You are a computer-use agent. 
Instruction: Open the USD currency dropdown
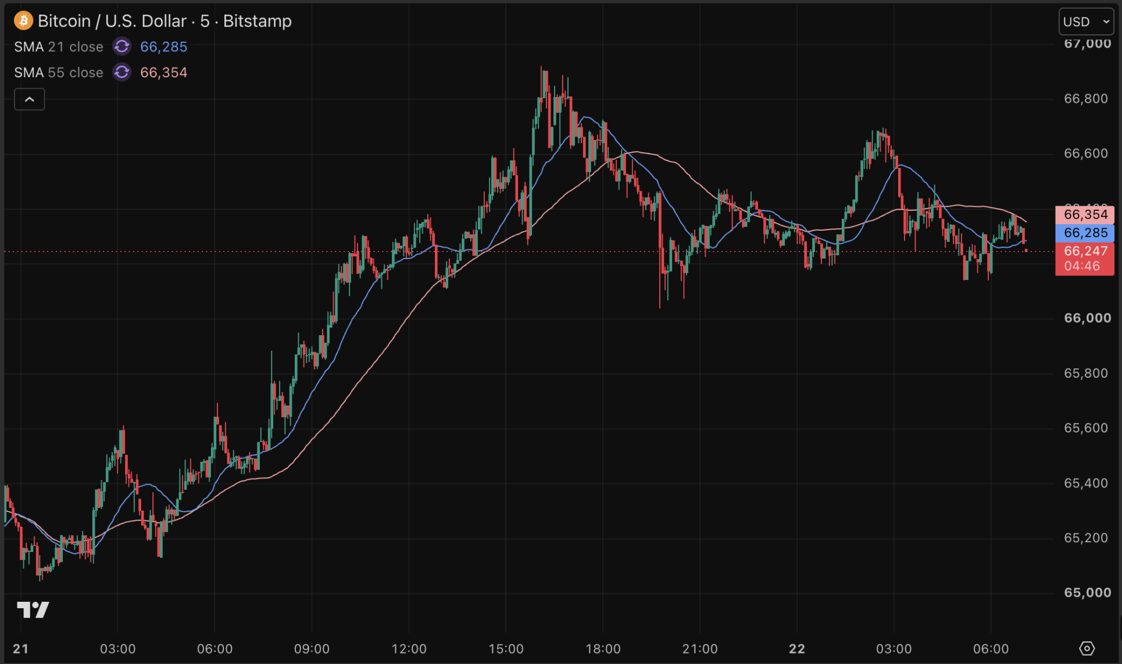click(x=1086, y=22)
